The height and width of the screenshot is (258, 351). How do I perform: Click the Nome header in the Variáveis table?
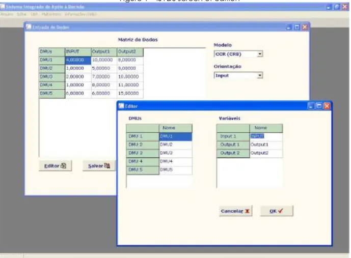point(266,128)
